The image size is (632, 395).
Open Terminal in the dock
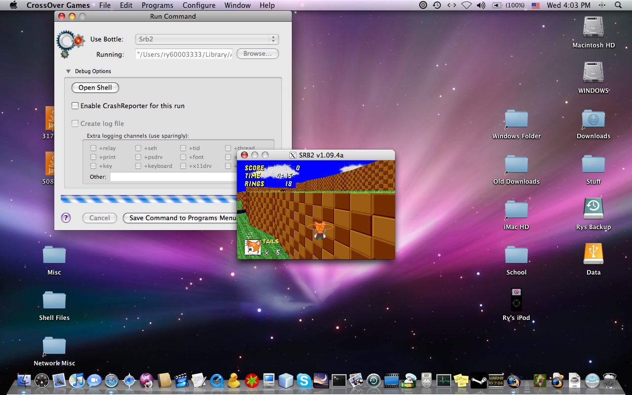(x=339, y=380)
